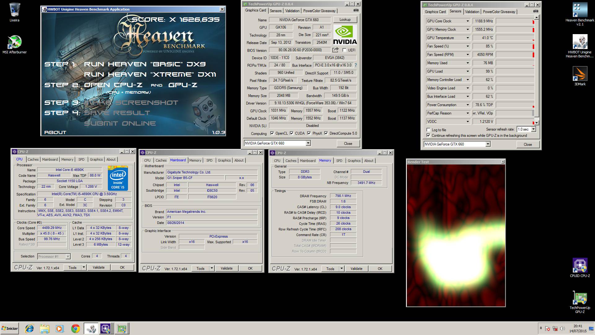595x335 pixels.
Task: Click ABOUT in HWBOT Heaven window
Action: (x=55, y=132)
